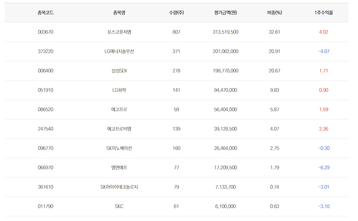Click quantity 139 in 에코프로비엠 row
The image size is (358, 221).
[177, 129]
